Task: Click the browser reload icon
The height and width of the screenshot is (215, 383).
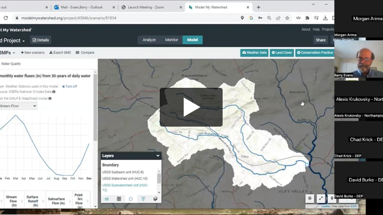Action: coord(5,18)
